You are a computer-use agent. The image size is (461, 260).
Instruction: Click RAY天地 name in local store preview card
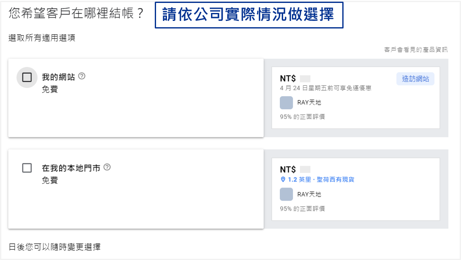point(309,194)
